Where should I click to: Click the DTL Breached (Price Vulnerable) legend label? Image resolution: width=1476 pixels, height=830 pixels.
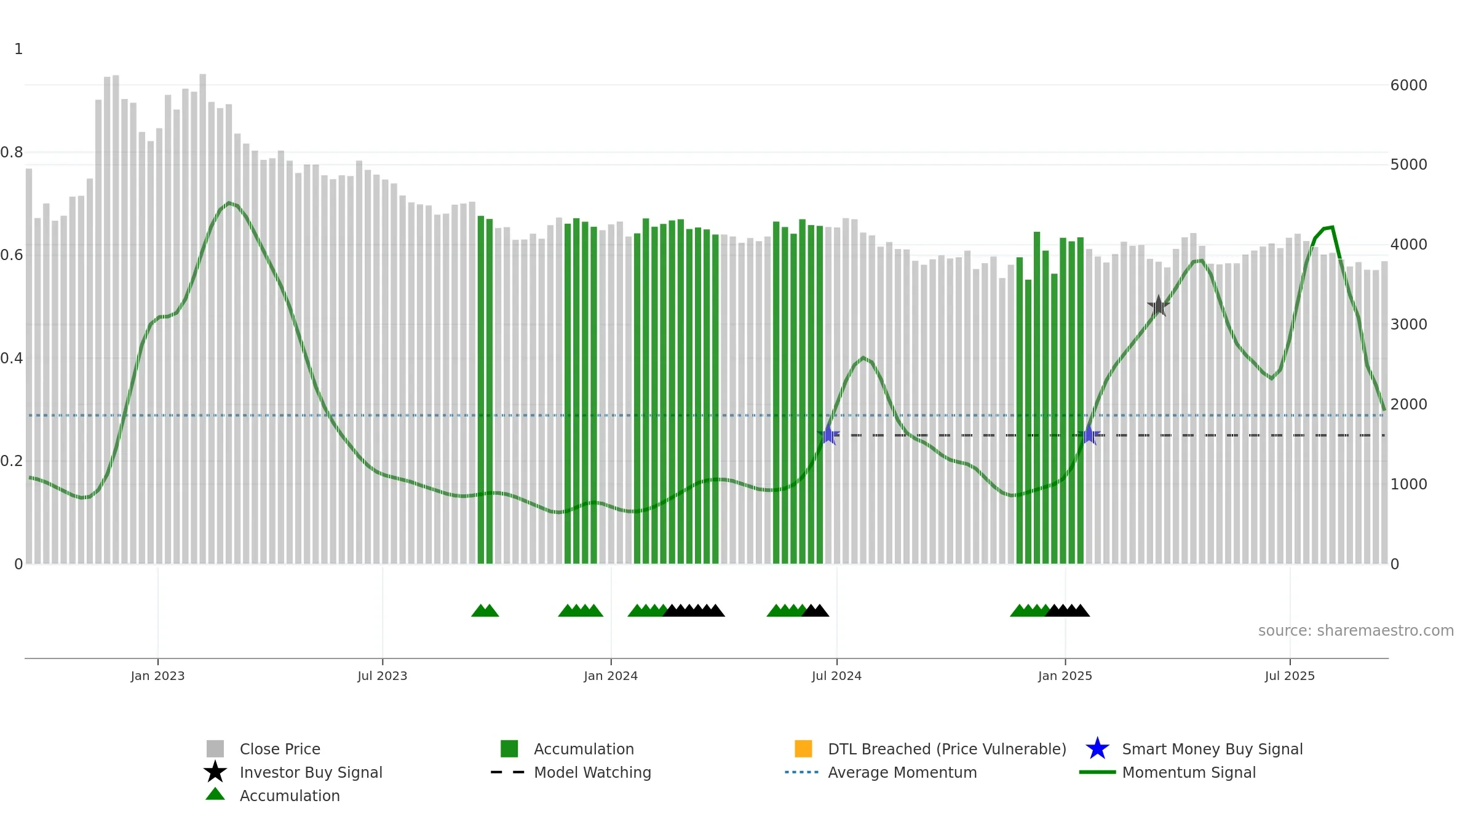point(947,749)
